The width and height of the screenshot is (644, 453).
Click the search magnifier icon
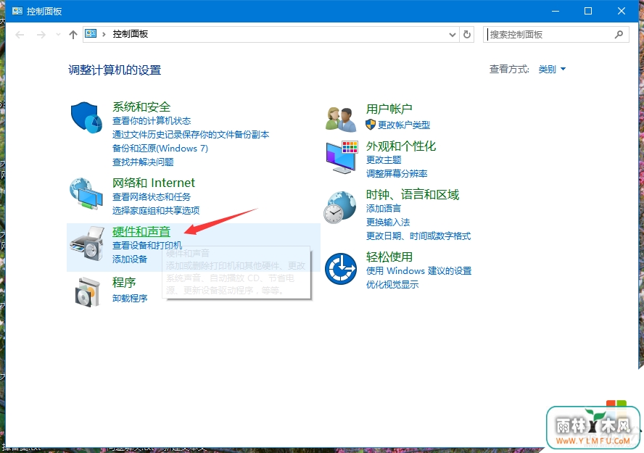tap(619, 35)
